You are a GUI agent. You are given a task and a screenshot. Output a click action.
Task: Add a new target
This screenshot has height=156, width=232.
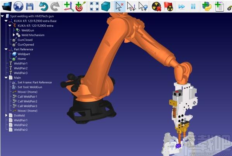(80, 7)
